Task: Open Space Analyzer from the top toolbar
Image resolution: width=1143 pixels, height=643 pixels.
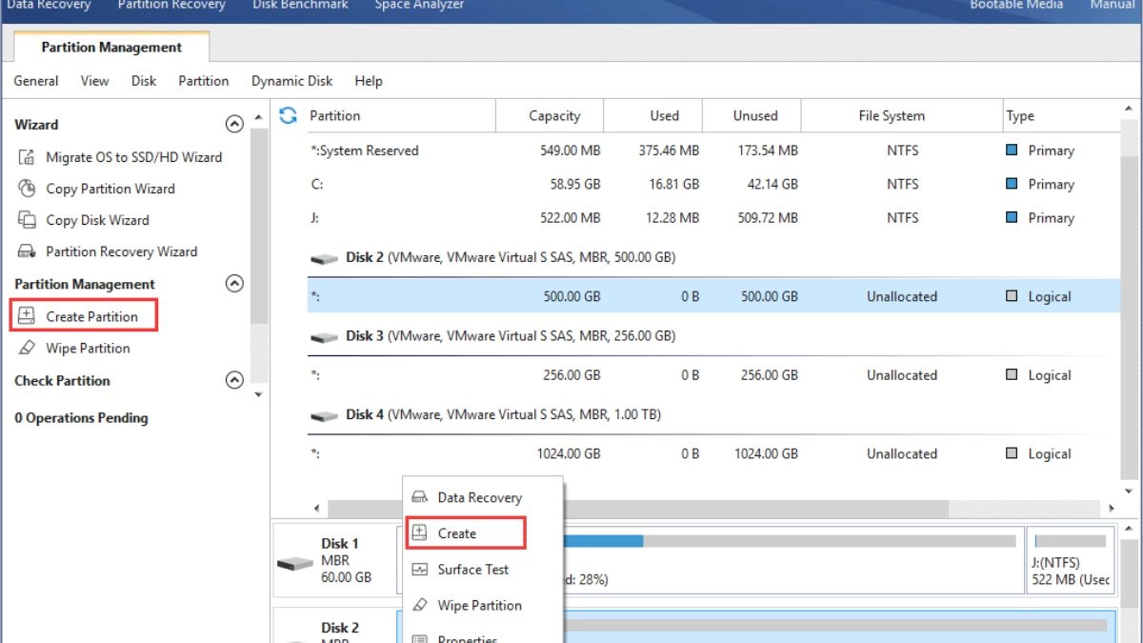Action: (x=419, y=6)
